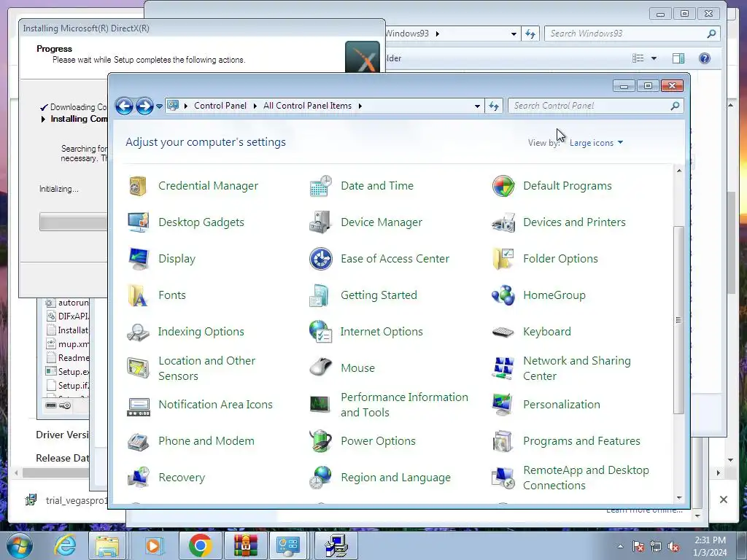Refresh the Control Panel address bar
The height and width of the screenshot is (560, 747).
coord(494,106)
